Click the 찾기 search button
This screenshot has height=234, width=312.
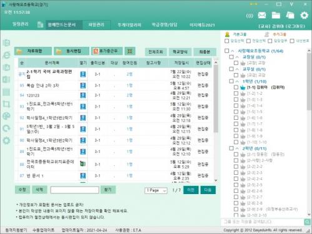(108, 190)
